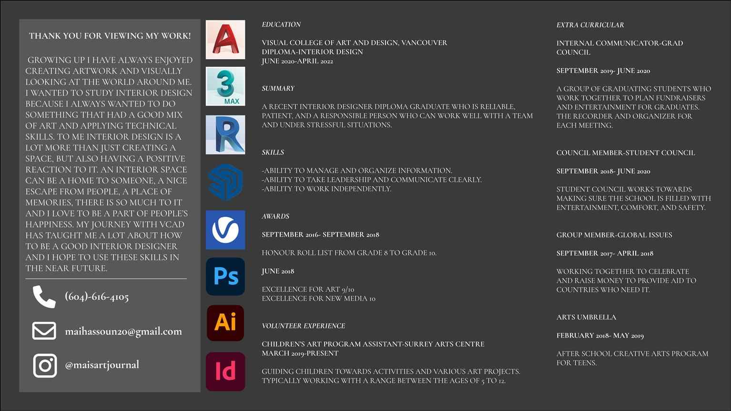Click 'GUIDING CHILDREN TOWARDS ACTIVITIES' line
Image resolution: width=731 pixels, height=411 pixels.
click(391, 371)
